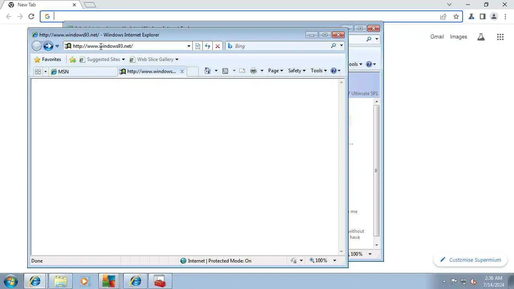Open the Suggested Sites link
Image resolution: width=514 pixels, height=289 pixels.
100,59
